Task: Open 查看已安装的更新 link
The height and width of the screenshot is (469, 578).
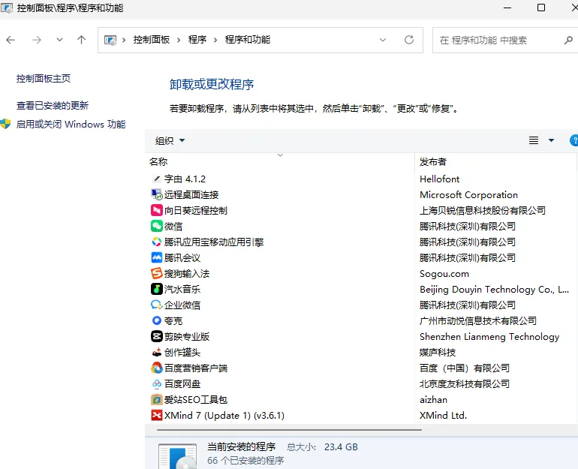Action: click(53, 106)
